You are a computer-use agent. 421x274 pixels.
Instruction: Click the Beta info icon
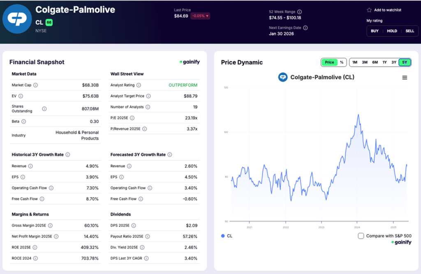23,121
